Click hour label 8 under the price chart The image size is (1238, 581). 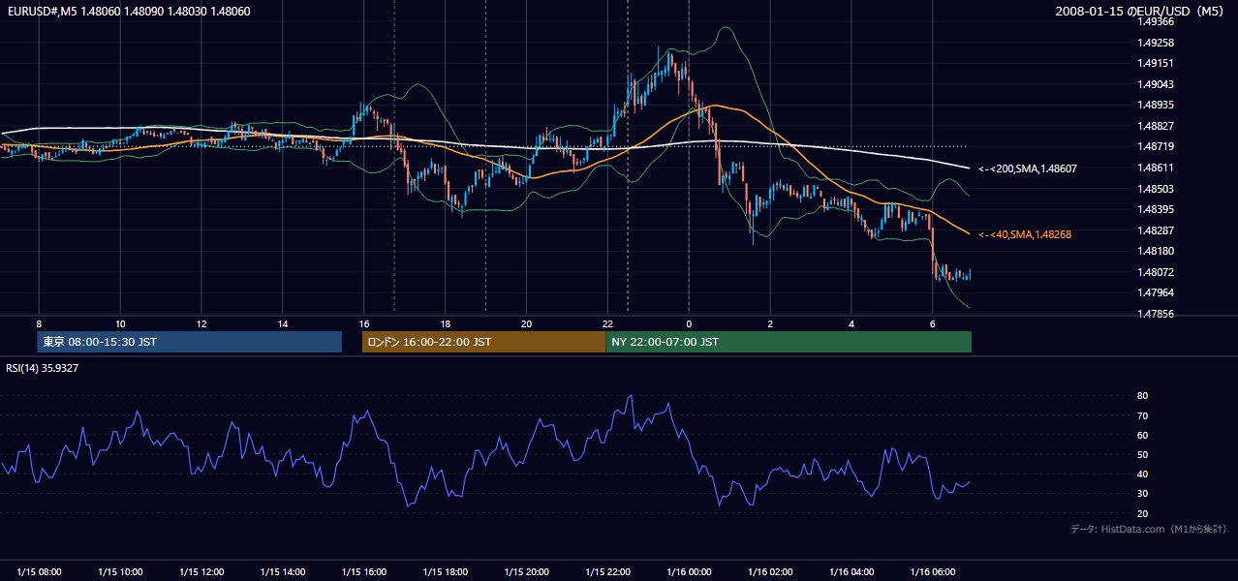[39, 323]
